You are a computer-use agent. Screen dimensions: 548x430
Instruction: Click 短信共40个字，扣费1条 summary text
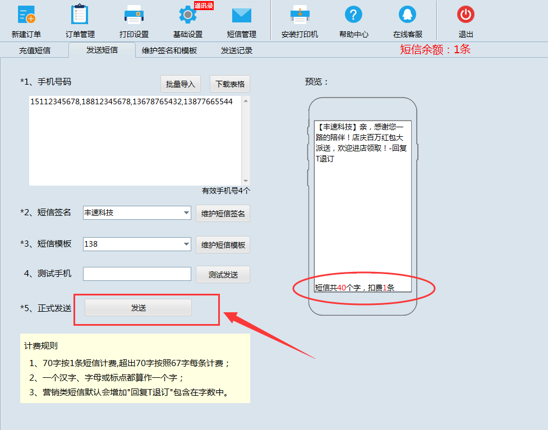tap(354, 288)
